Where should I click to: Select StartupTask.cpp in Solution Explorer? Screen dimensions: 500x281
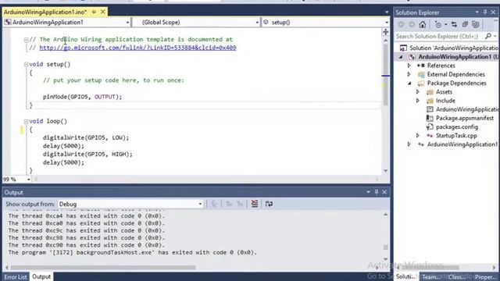pyautogui.click(x=456, y=136)
